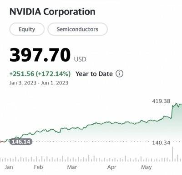Click Mar on the timeline axis
Image resolution: width=182 pixels, height=175 pixels.
click(72, 167)
